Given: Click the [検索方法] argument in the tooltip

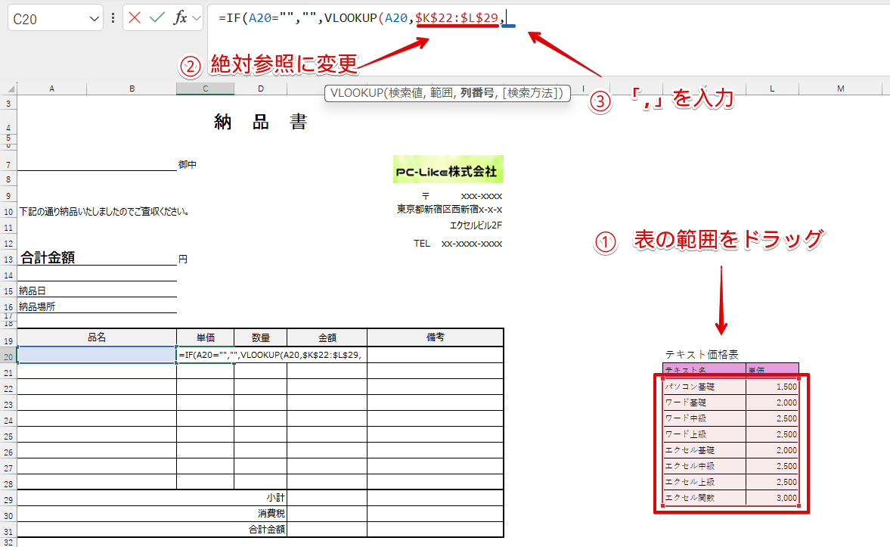Looking at the screenshot, I should click(532, 93).
